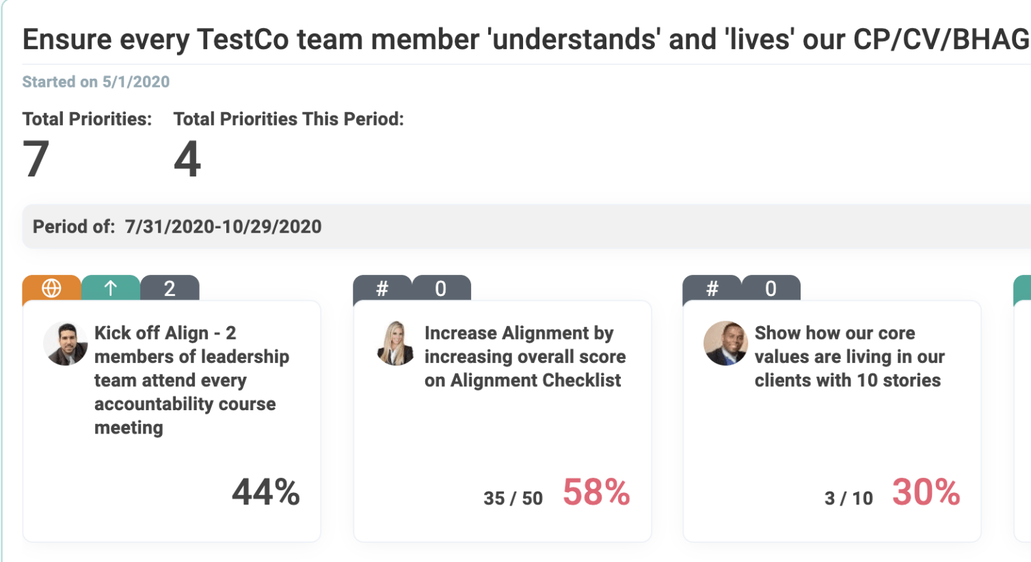This screenshot has width=1031, height=562.
Task: Click the '#' tab on core values card
Action: click(712, 289)
